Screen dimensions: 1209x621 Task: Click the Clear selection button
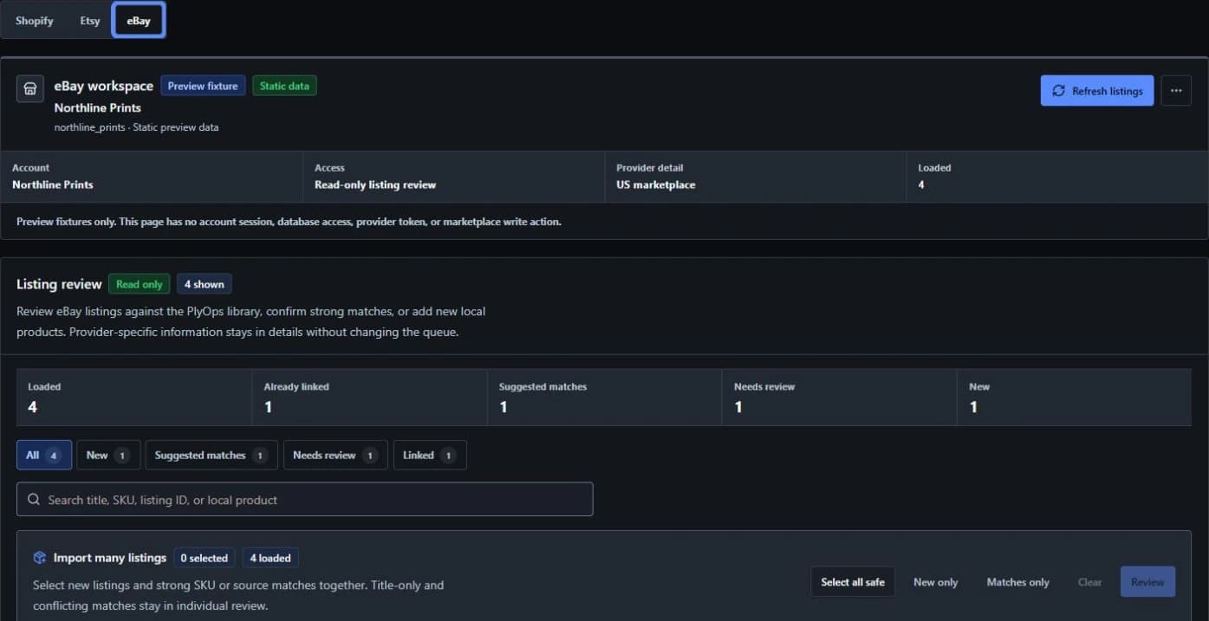[1090, 582]
